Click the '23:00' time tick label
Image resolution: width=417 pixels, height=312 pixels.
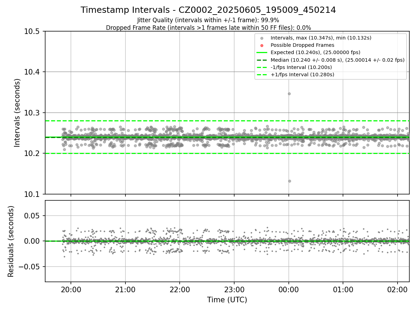[x=234, y=289]
